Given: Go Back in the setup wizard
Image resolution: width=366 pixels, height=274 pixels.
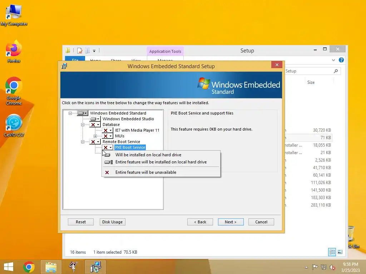Looking at the screenshot, I should click(x=200, y=222).
